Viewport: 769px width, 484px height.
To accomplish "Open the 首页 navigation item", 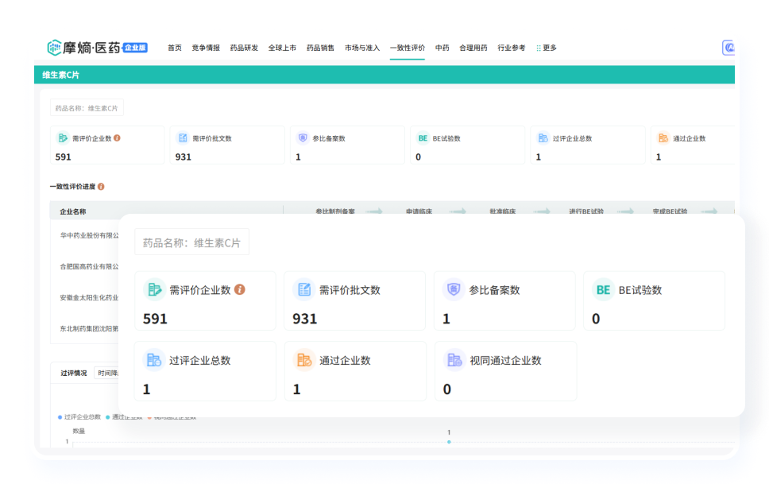I will pyautogui.click(x=175, y=48).
